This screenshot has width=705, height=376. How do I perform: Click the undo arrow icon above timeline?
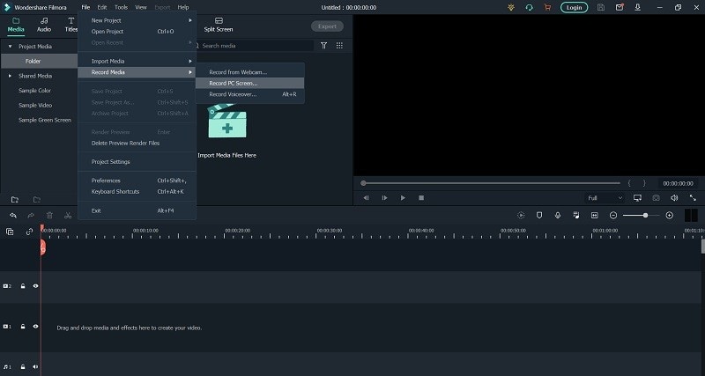point(13,216)
